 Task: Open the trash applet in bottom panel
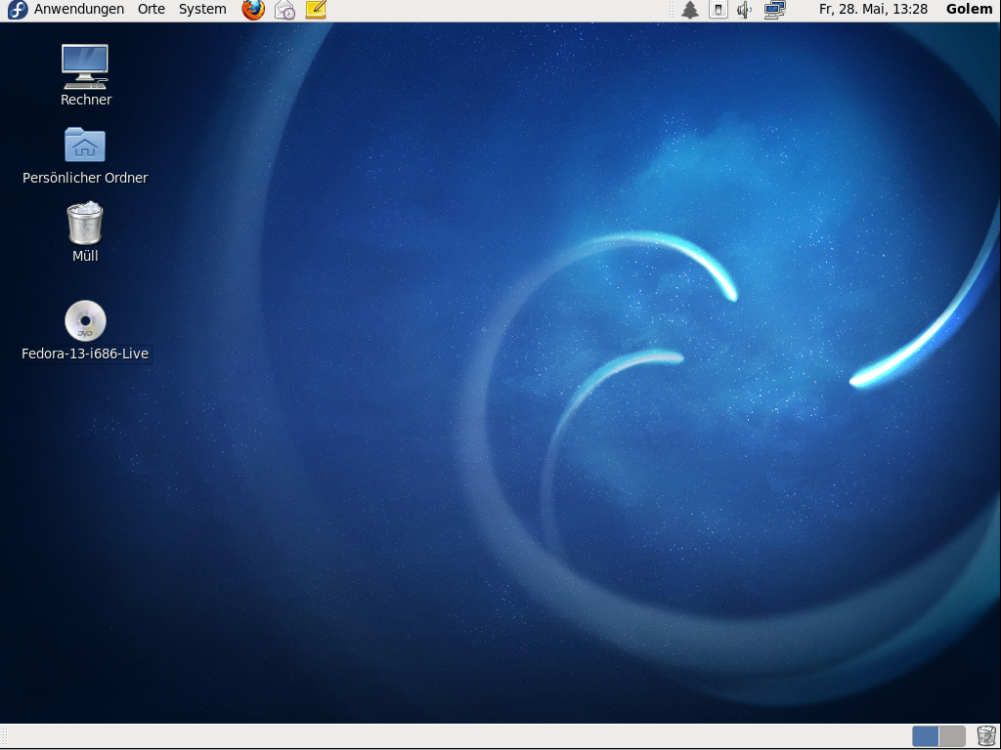coord(986,736)
